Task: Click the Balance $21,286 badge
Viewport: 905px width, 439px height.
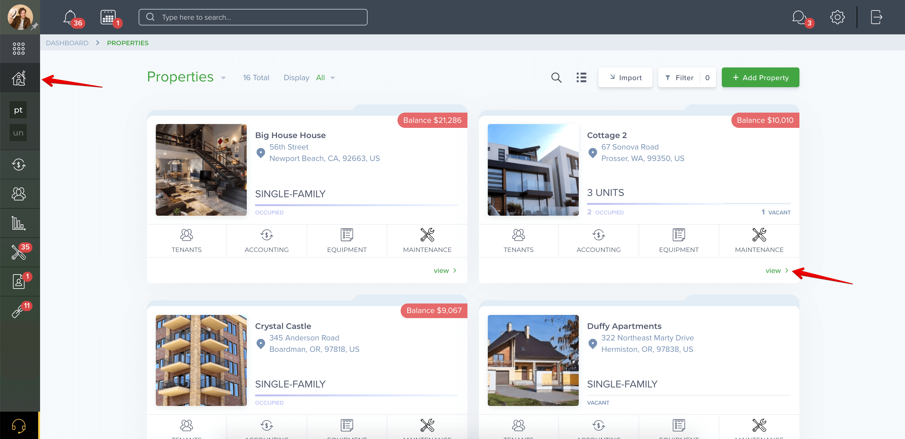Action: (432, 120)
